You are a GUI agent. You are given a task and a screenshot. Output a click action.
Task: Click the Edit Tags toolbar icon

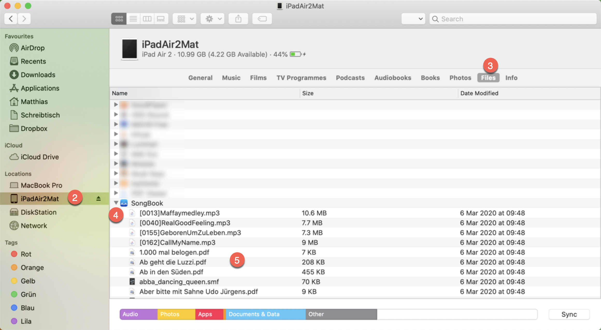262,19
